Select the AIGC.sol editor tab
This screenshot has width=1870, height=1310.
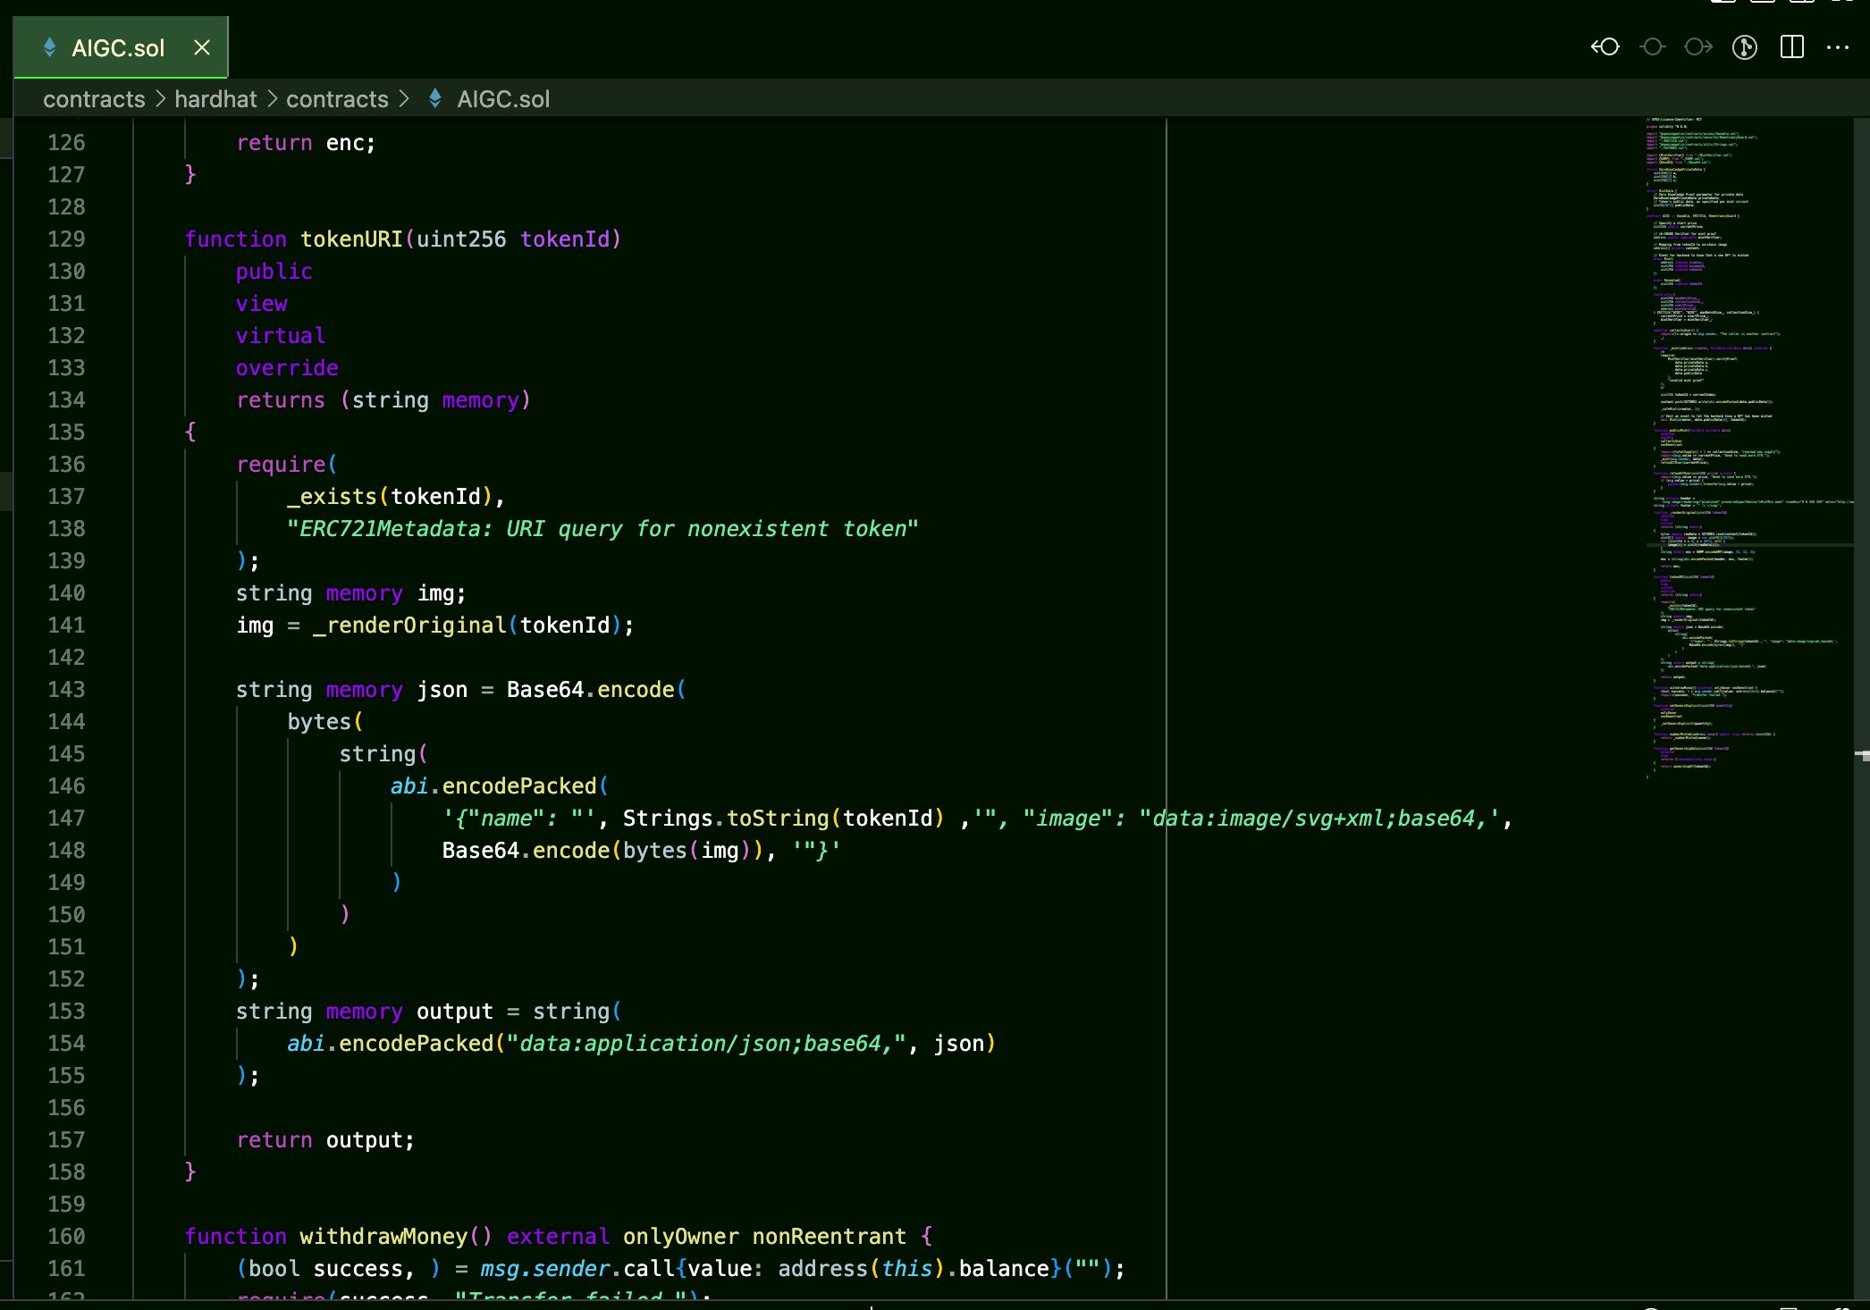tap(121, 48)
